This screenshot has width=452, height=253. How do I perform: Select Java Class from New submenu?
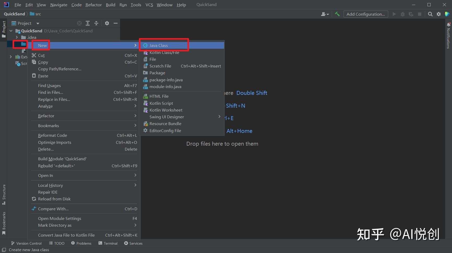pos(182,45)
